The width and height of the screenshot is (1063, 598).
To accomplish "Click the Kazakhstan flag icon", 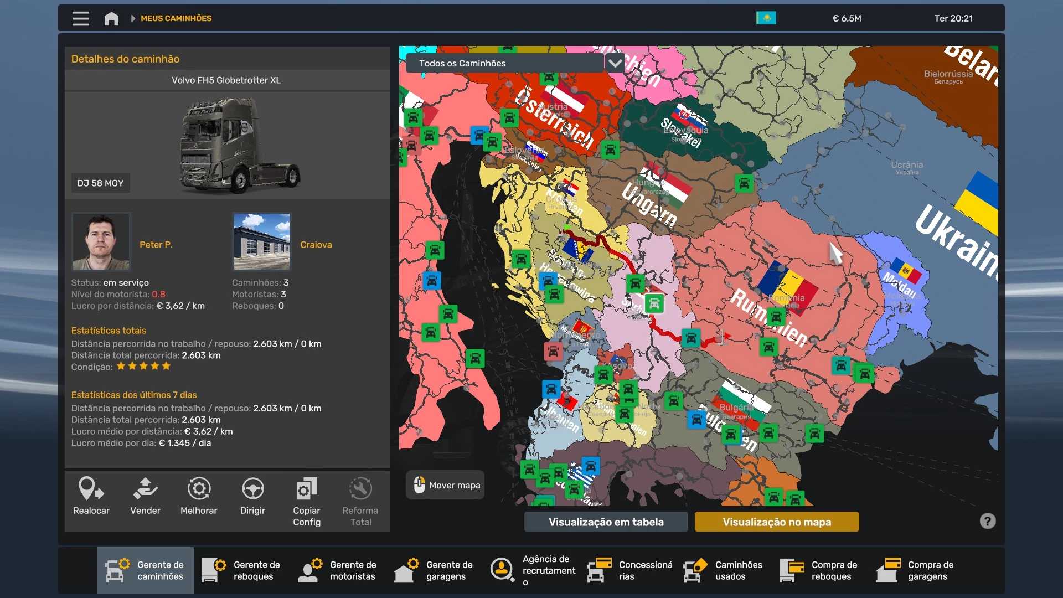I will coord(766,18).
